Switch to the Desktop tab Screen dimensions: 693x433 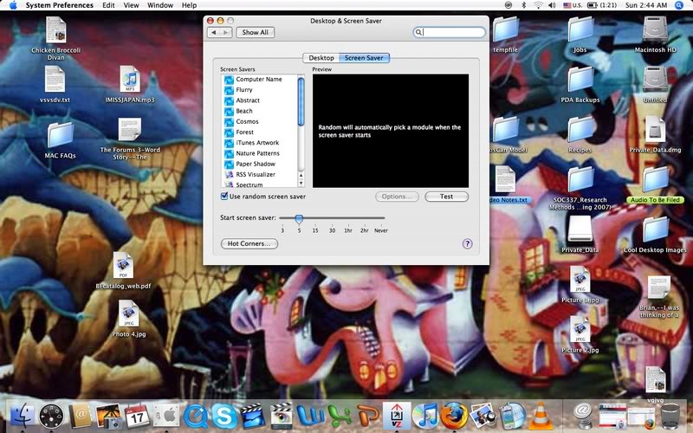coord(321,58)
